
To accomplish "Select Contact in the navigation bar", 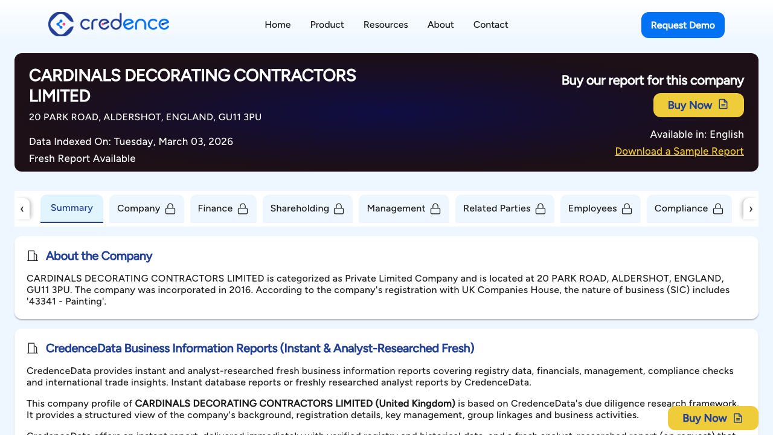I will 490,25.
